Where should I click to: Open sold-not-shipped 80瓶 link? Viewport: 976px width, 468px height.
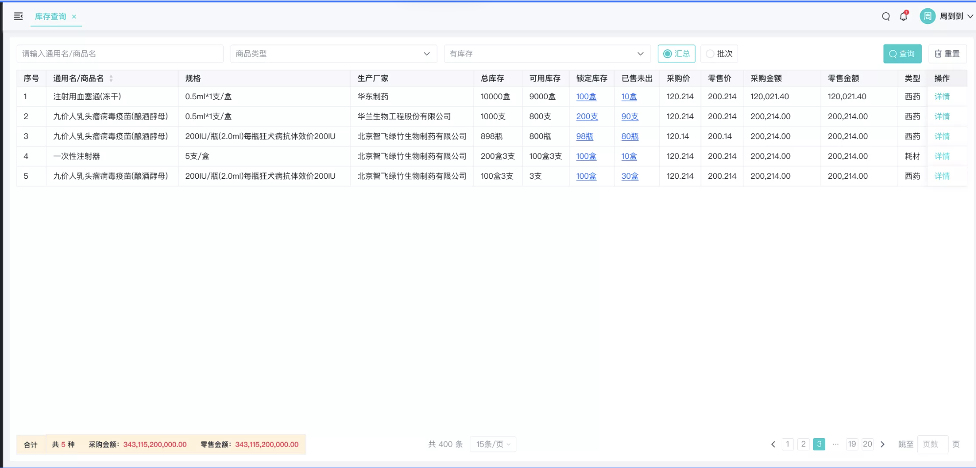coord(629,136)
